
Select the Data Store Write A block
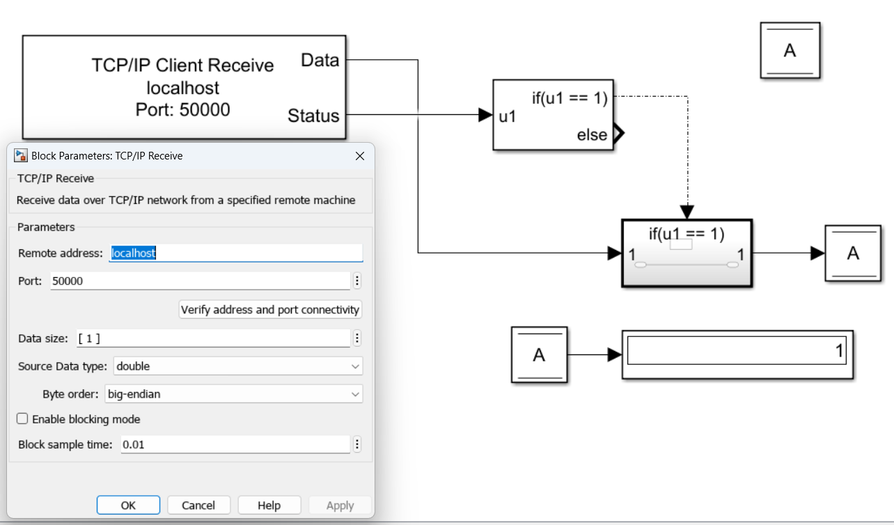(x=853, y=253)
